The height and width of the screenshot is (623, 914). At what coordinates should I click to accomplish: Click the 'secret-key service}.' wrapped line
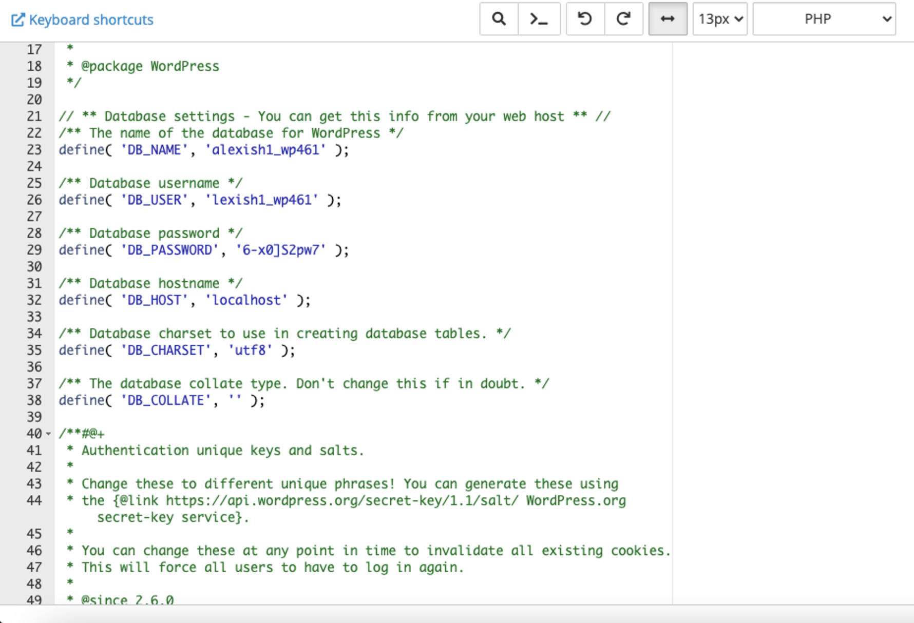click(173, 517)
